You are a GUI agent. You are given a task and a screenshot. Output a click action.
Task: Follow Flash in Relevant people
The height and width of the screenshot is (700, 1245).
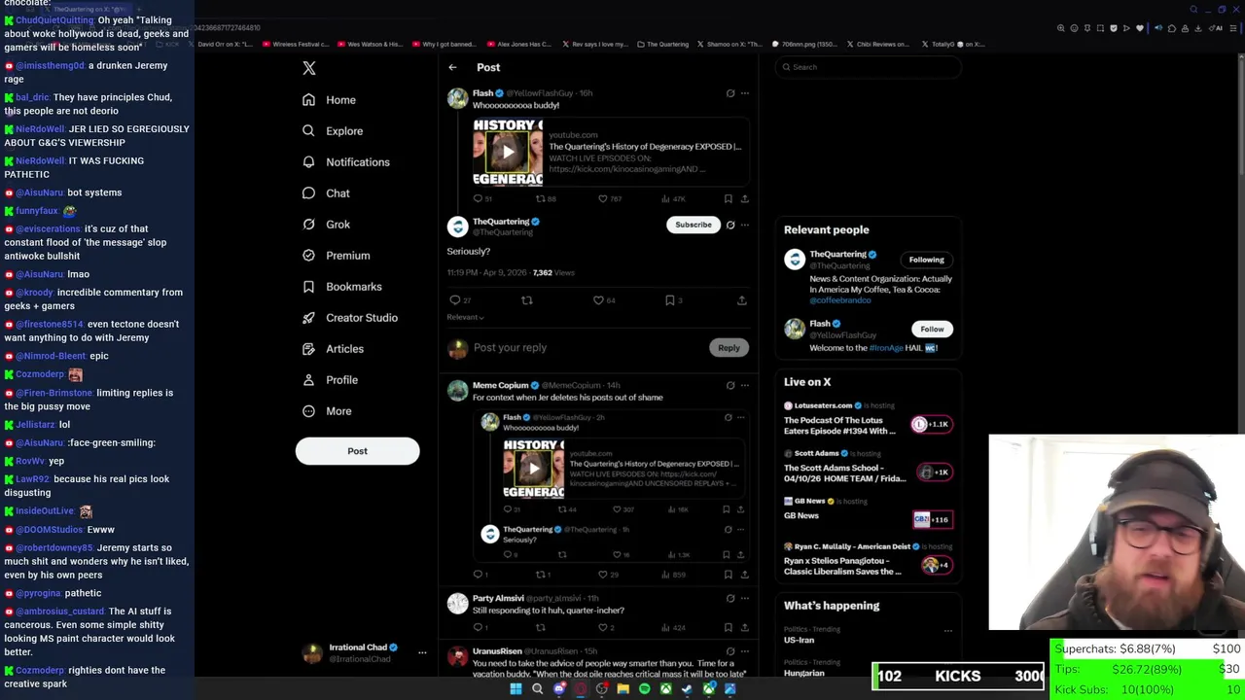click(x=932, y=329)
